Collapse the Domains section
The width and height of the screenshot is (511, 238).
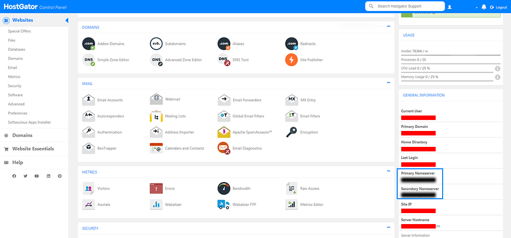tap(388, 26)
